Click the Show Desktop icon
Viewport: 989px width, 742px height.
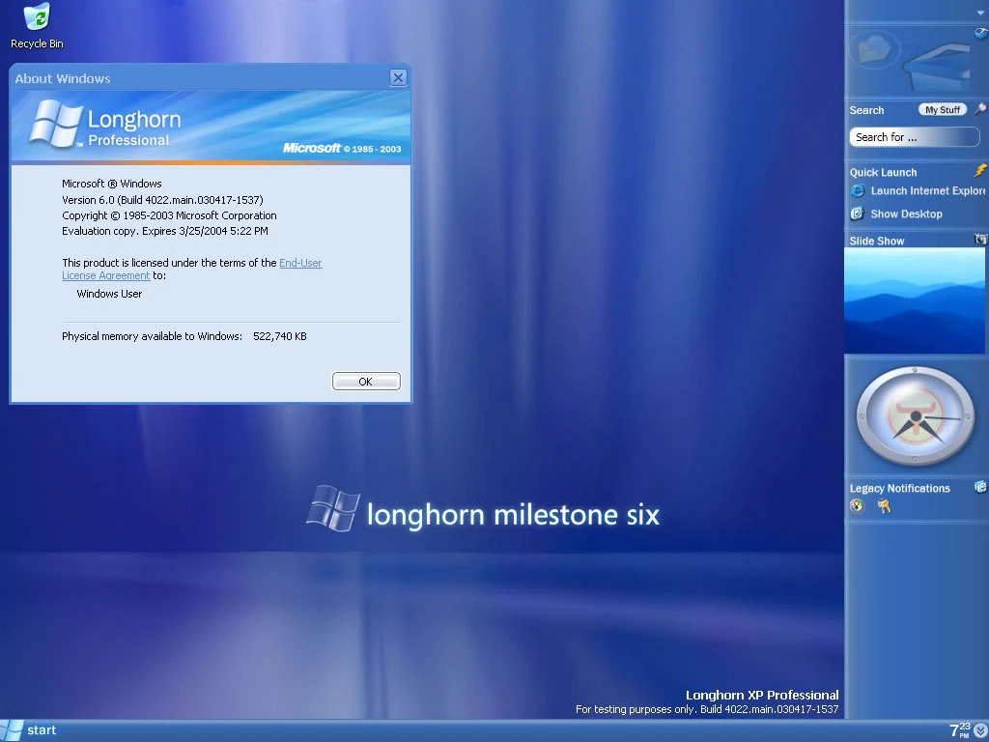(858, 214)
